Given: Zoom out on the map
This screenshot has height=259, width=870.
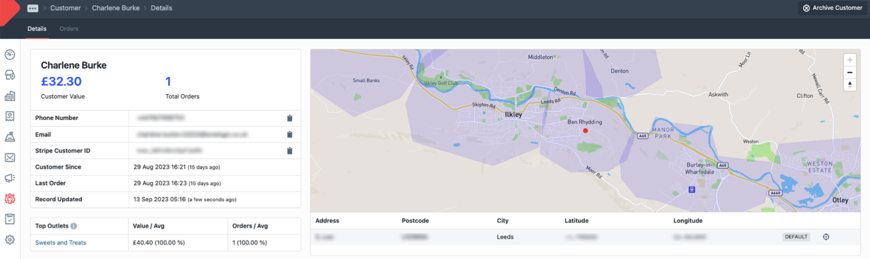Looking at the screenshot, I should [x=849, y=72].
